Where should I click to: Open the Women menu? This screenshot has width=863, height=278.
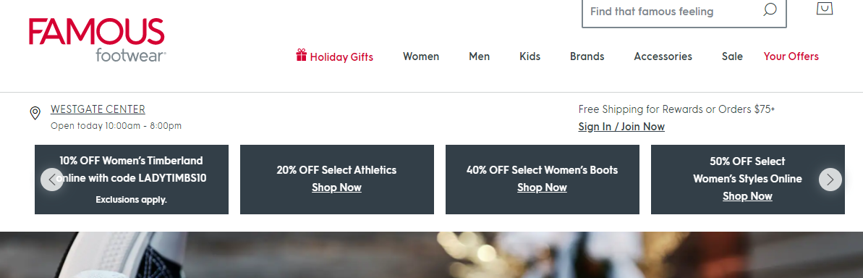pyautogui.click(x=421, y=56)
